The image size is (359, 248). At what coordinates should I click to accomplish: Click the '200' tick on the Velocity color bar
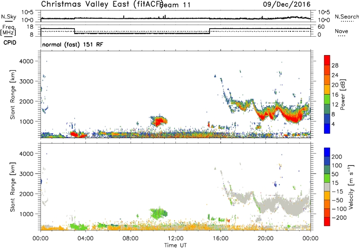[x=337, y=157]
